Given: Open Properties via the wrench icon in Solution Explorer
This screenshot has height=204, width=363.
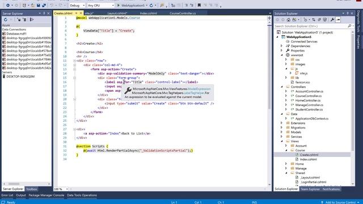Looking at the screenshot, I should (332, 20).
